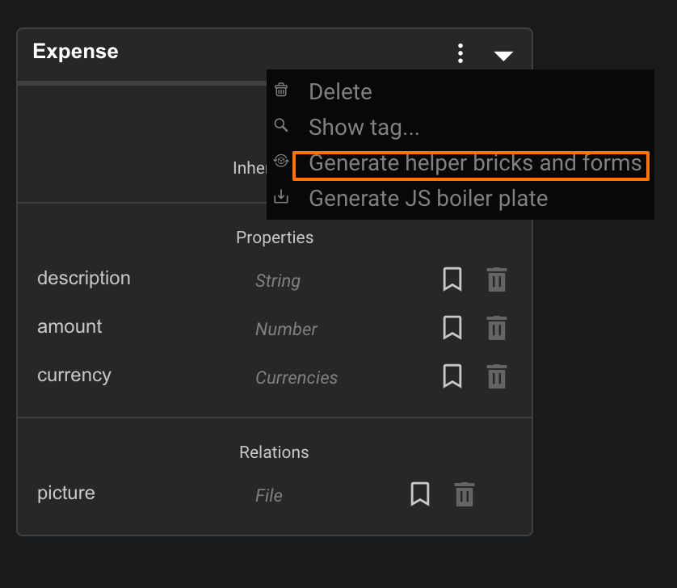
Task: Toggle the bookmark on the picture relation
Action: (x=421, y=493)
